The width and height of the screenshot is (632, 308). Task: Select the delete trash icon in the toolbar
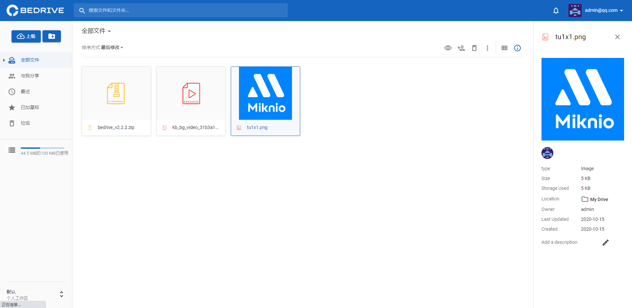[x=474, y=48]
